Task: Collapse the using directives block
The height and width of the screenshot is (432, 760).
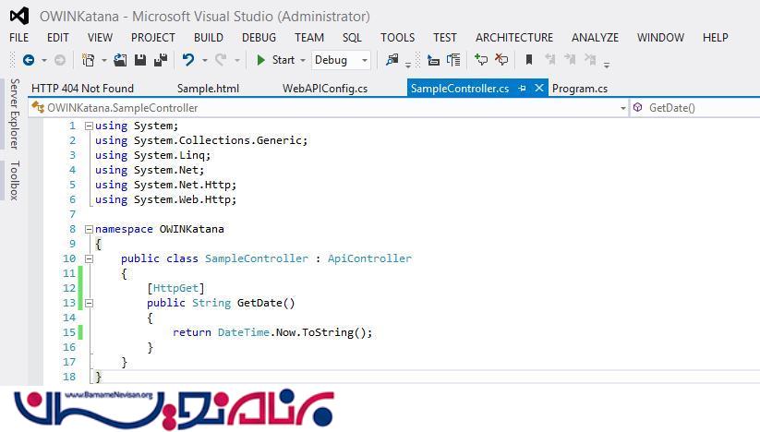Action: (89, 126)
